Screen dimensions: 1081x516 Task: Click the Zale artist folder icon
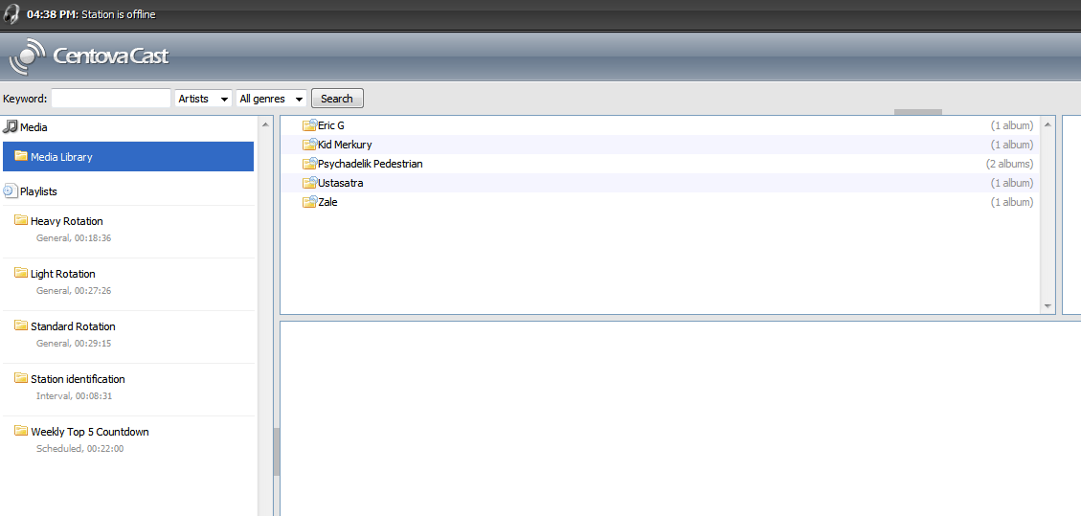(309, 203)
